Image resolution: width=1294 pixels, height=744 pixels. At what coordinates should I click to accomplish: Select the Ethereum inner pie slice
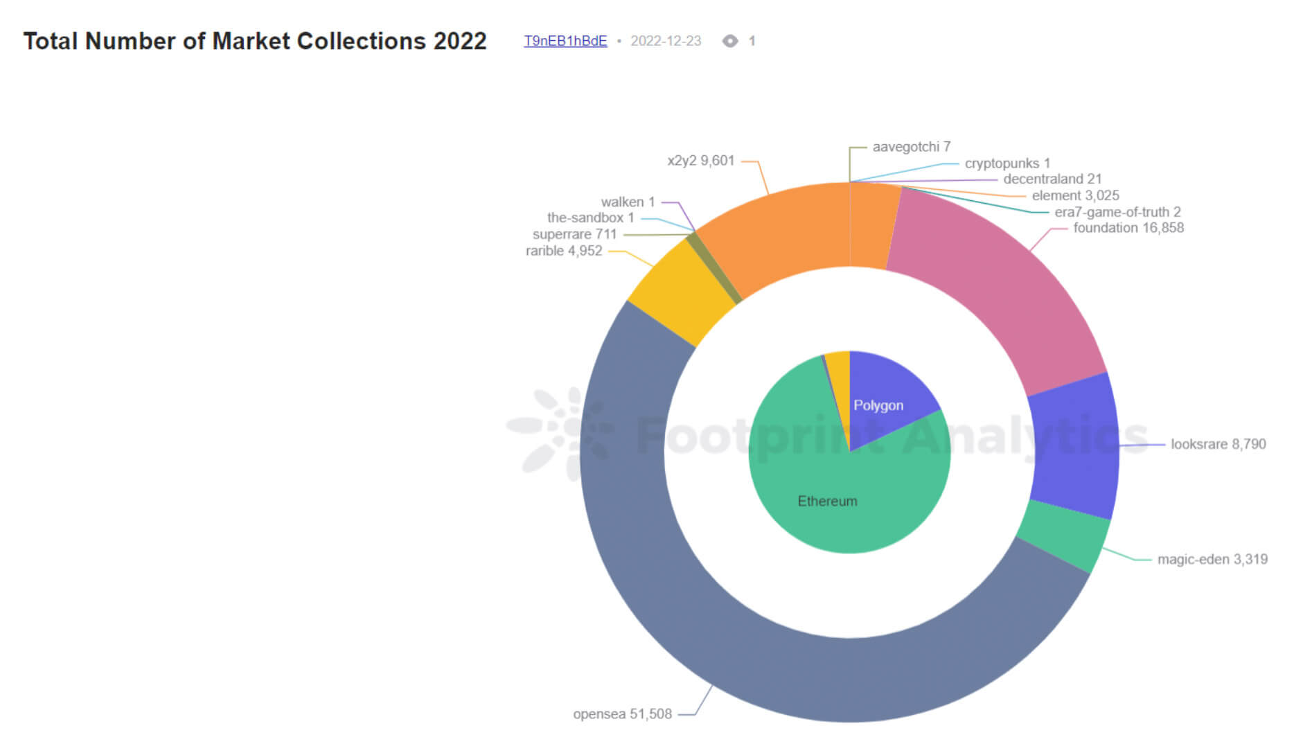[828, 500]
